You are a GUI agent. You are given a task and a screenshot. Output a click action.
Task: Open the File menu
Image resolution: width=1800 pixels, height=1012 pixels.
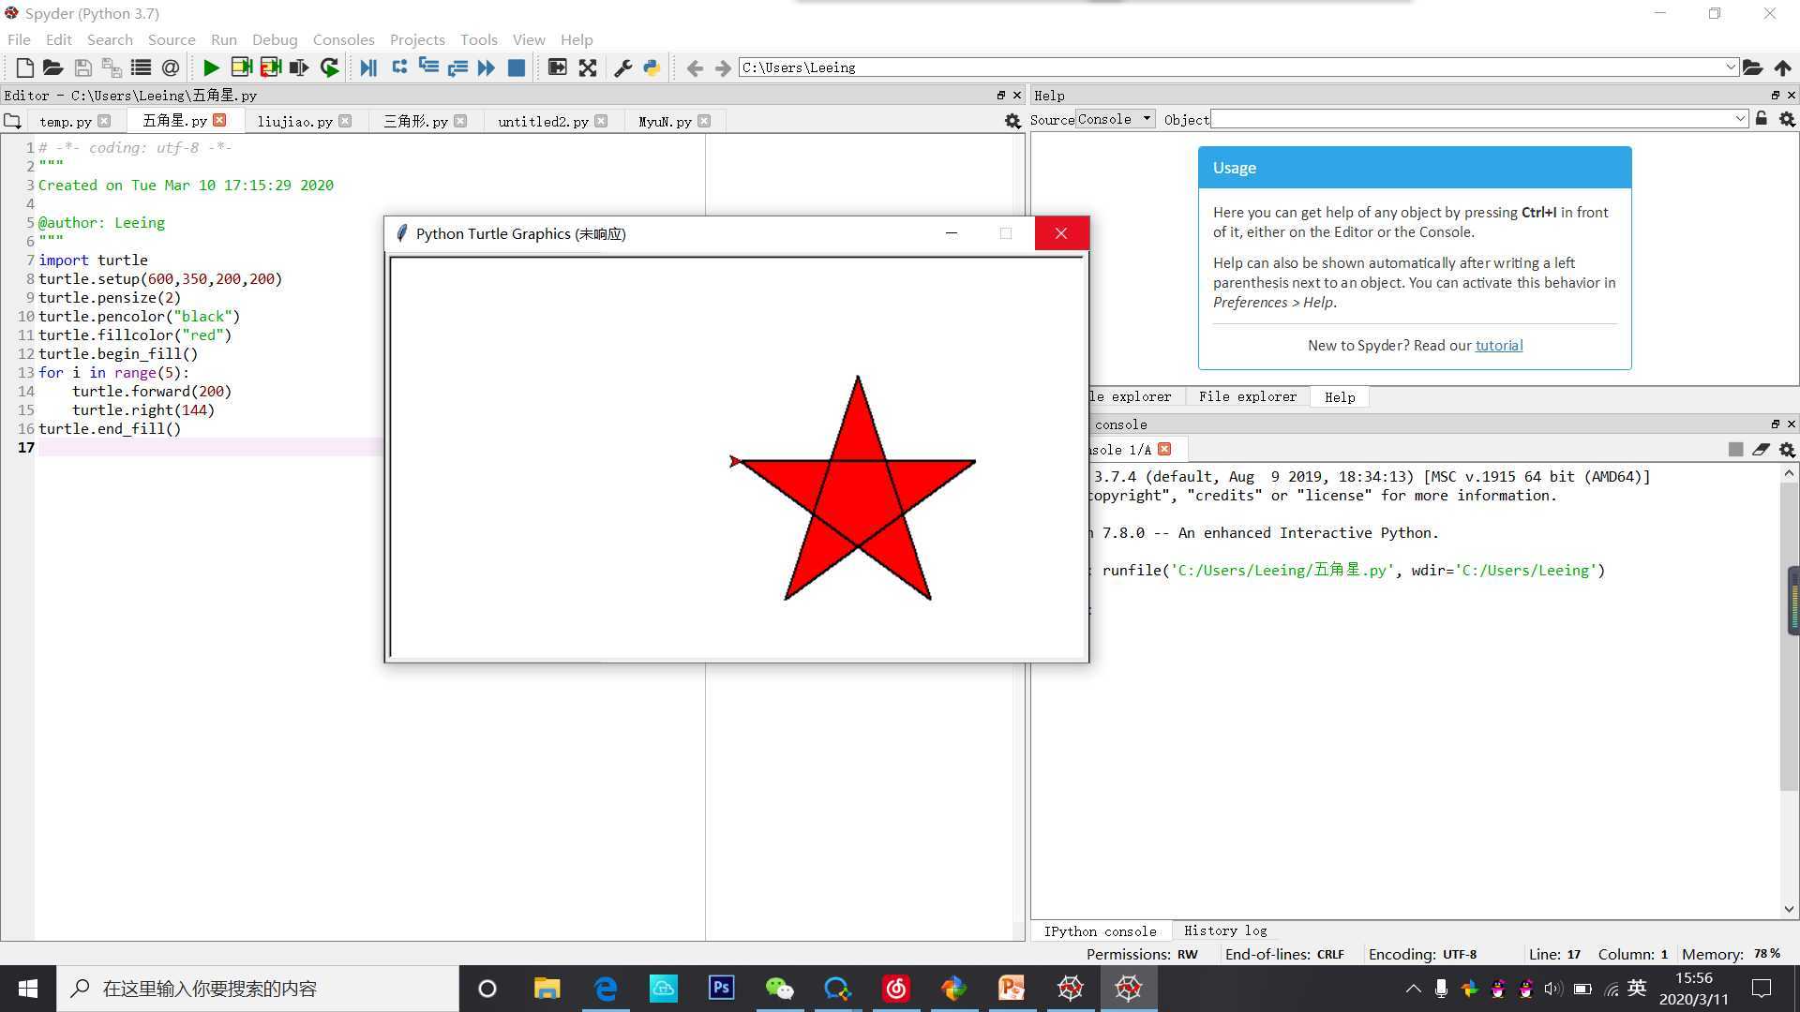[x=19, y=39]
